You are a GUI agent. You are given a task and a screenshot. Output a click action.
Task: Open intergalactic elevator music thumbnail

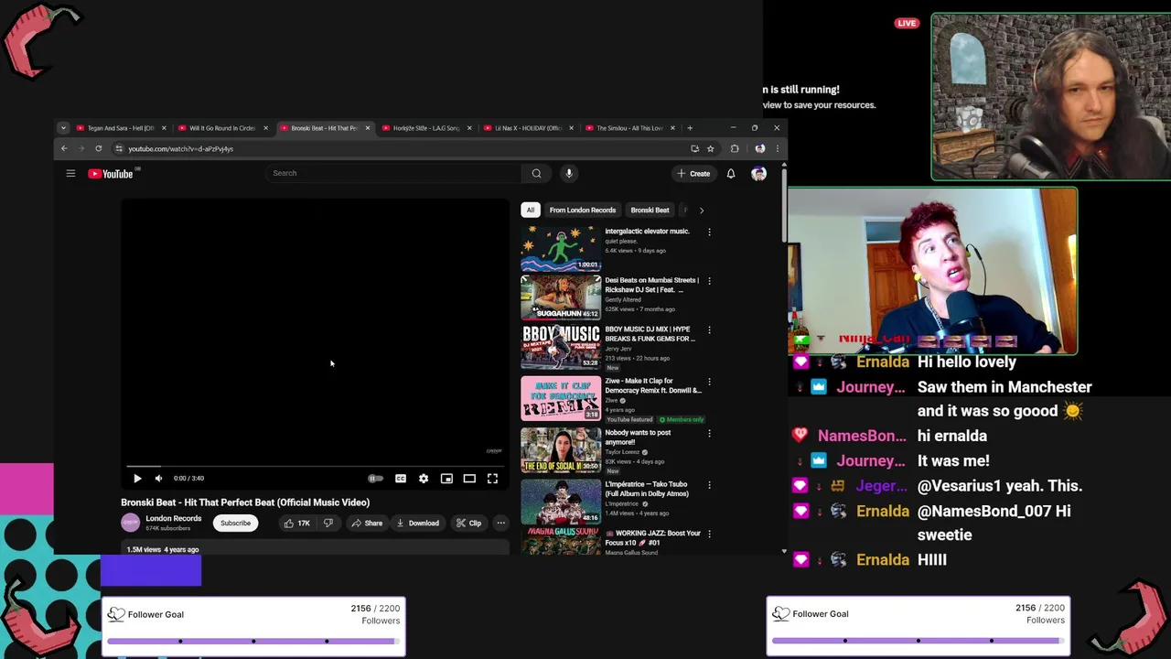point(561,249)
